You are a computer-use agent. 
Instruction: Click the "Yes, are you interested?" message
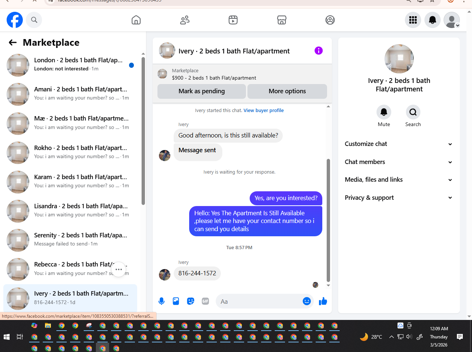(x=286, y=198)
